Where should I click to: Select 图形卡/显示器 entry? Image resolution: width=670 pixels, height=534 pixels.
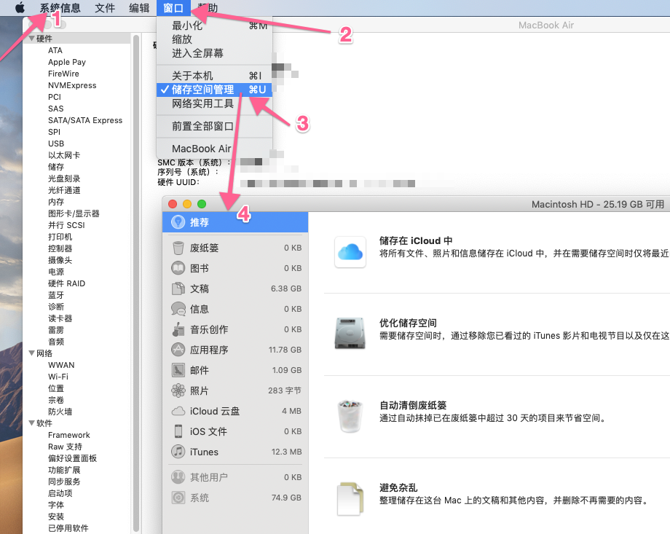point(74,213)
